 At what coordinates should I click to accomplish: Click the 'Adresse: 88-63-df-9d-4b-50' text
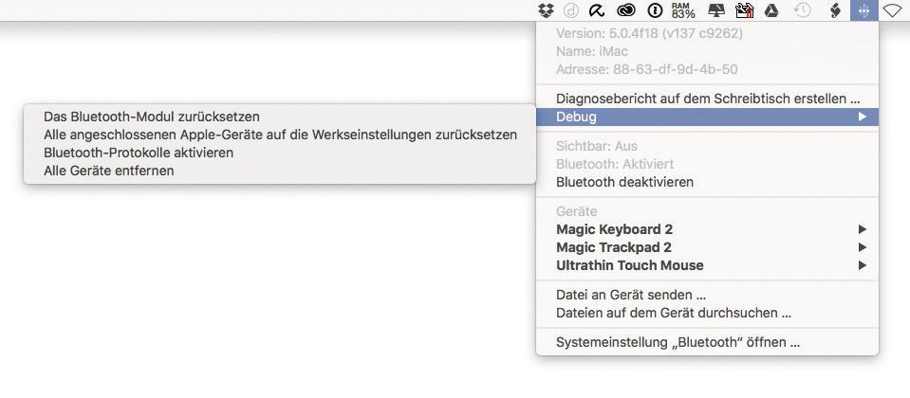tap(646, 69)
